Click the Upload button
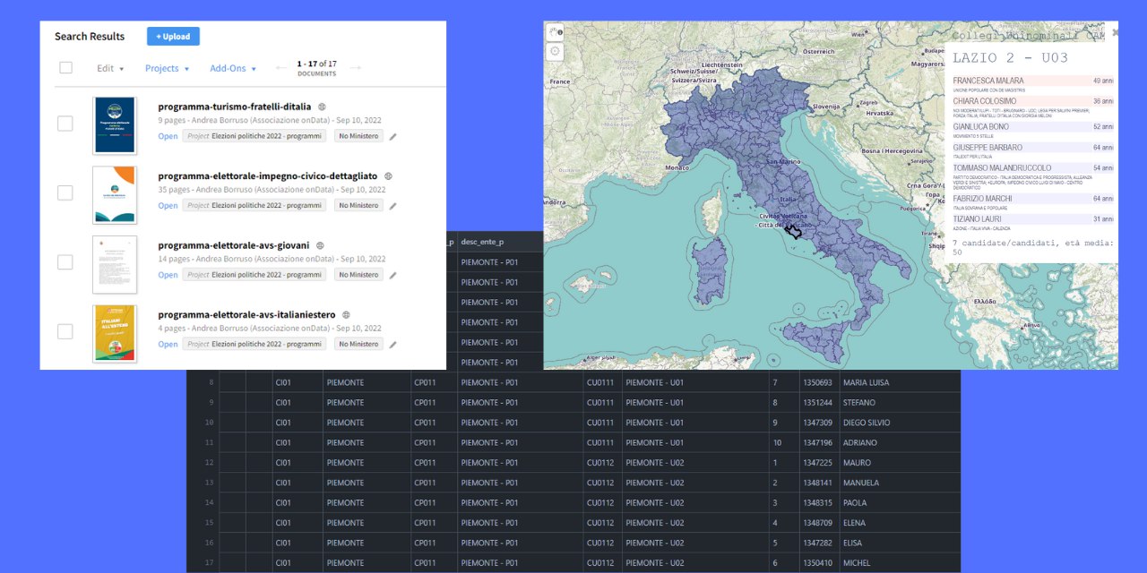 click(x=173, y=37)
